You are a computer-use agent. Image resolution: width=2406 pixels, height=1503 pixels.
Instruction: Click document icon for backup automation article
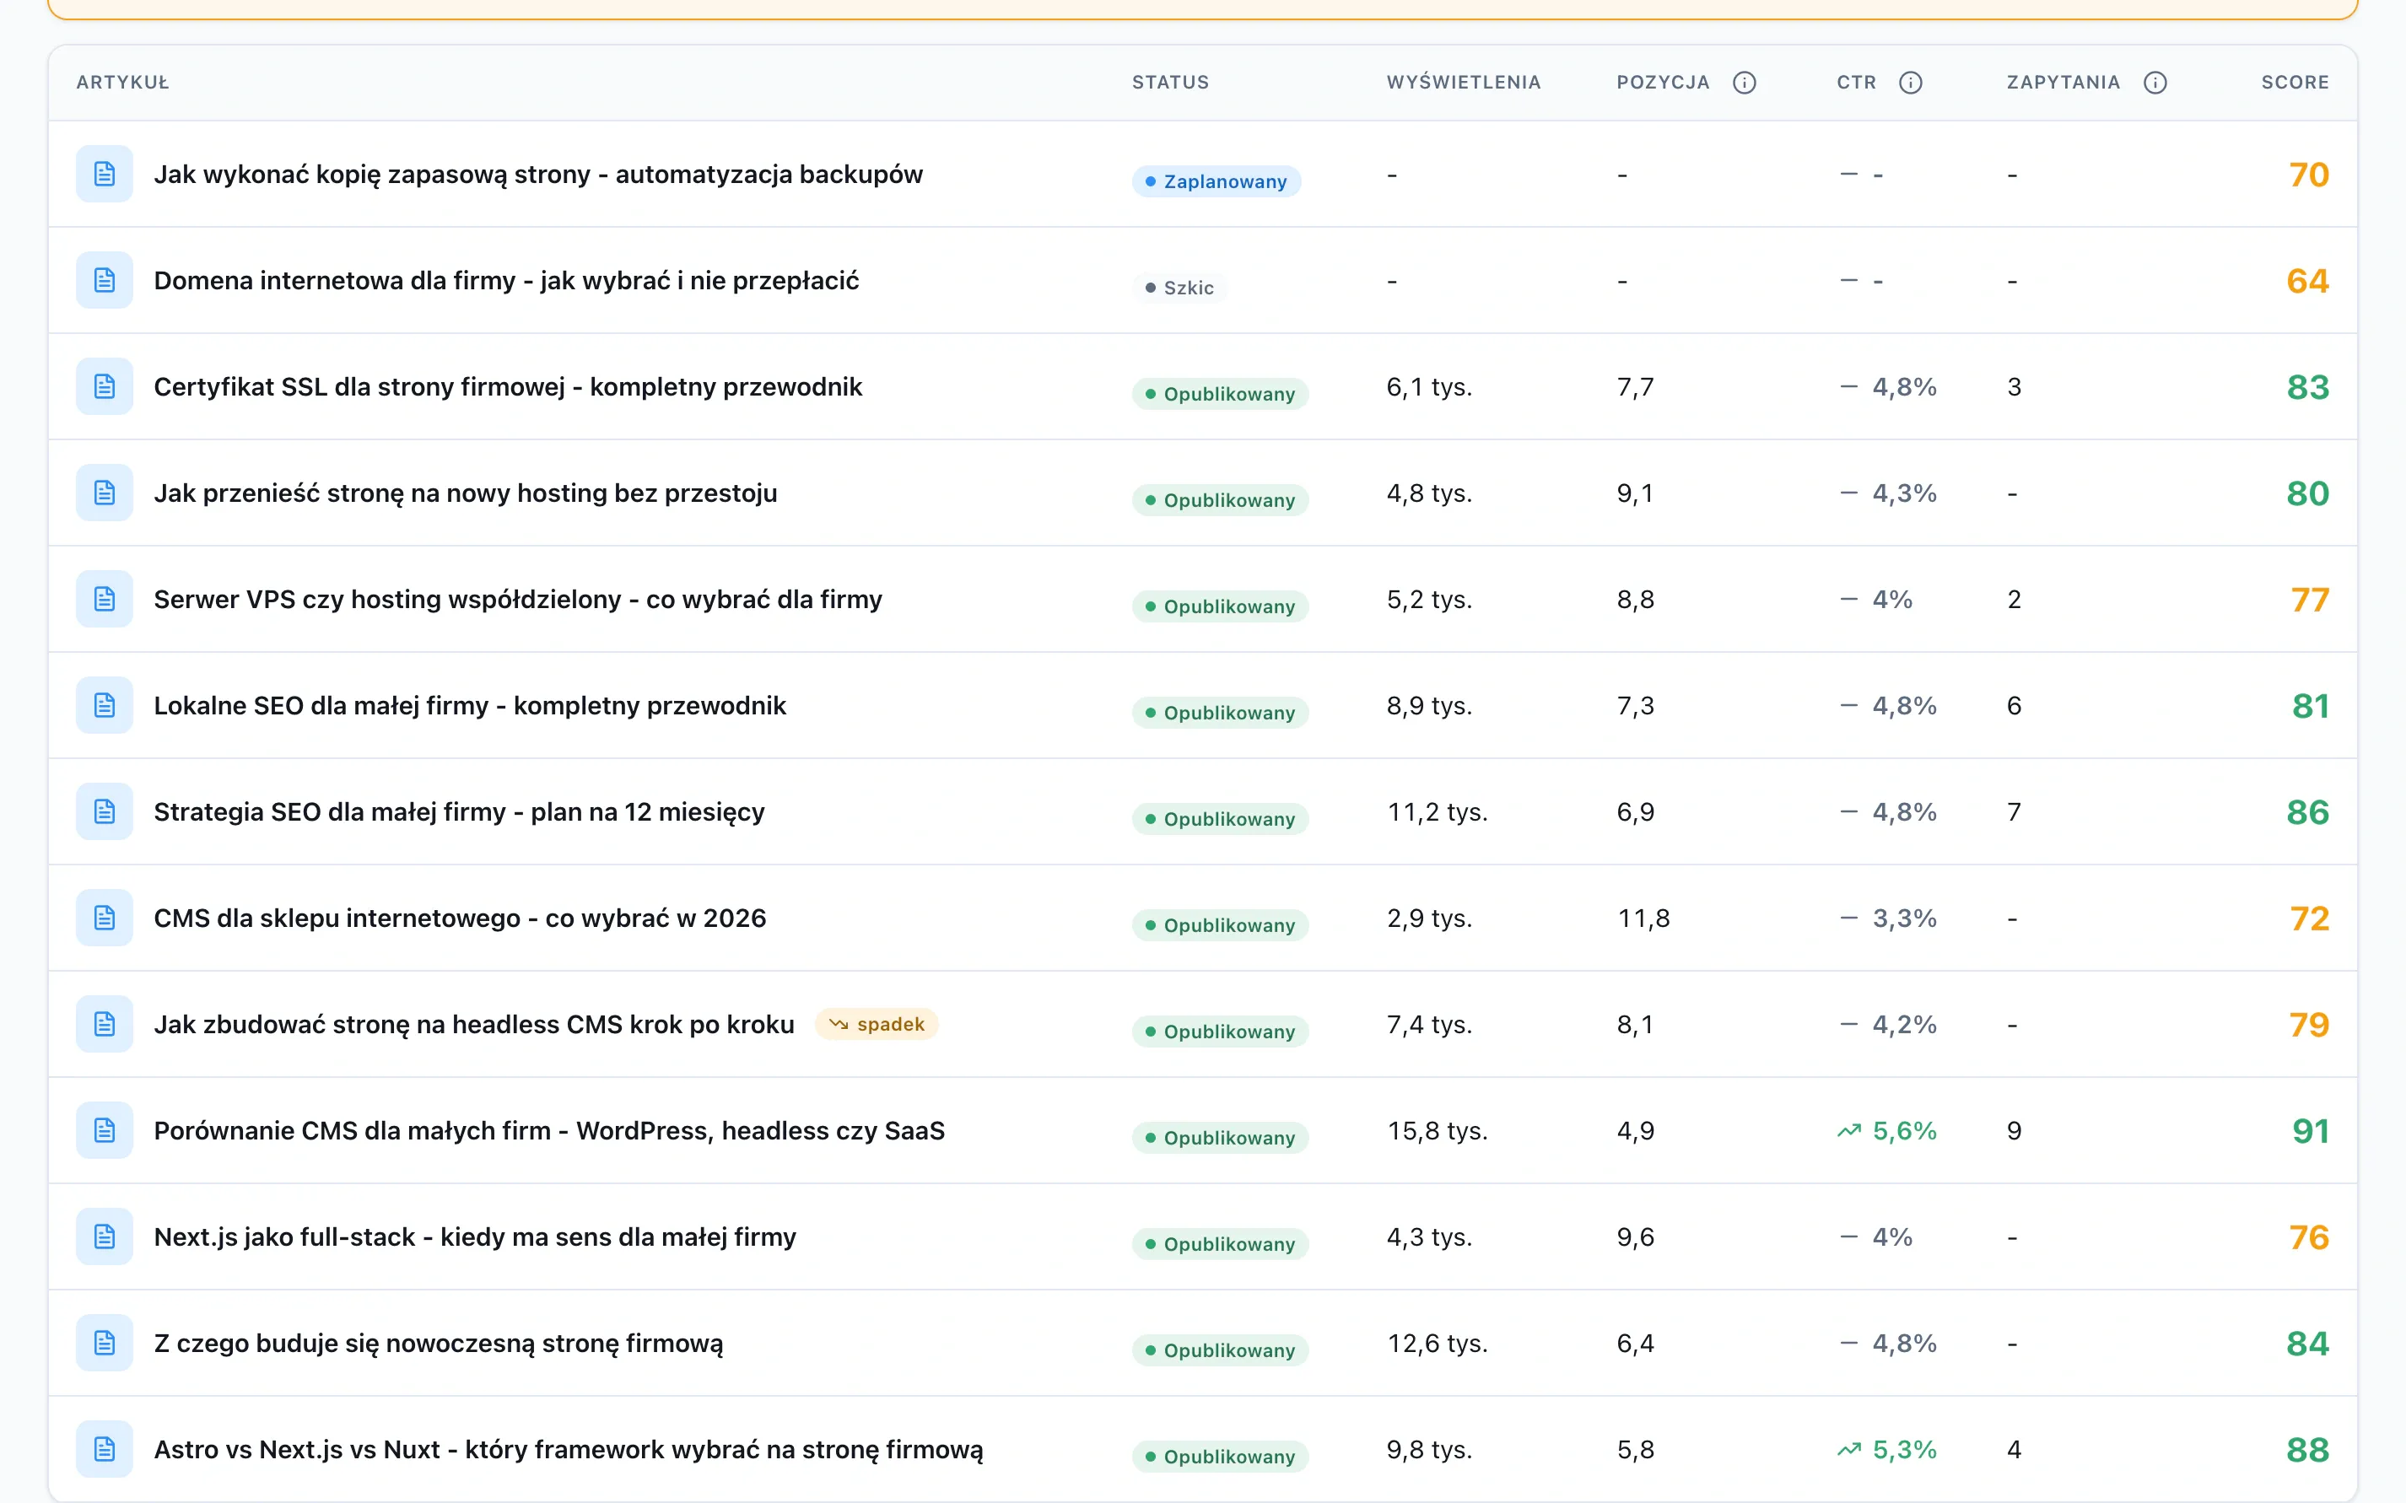pyautogui.click(x=105, y=174)
